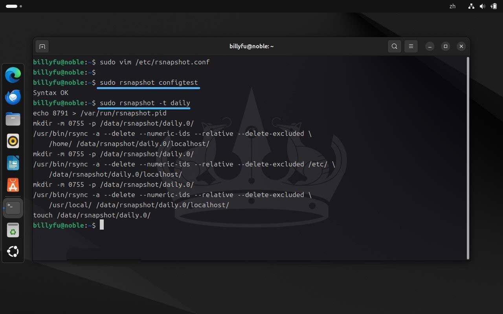Screen dimensions: 503x314
Task: Open Ubuntu App Center from the dock
Action: 13,185
